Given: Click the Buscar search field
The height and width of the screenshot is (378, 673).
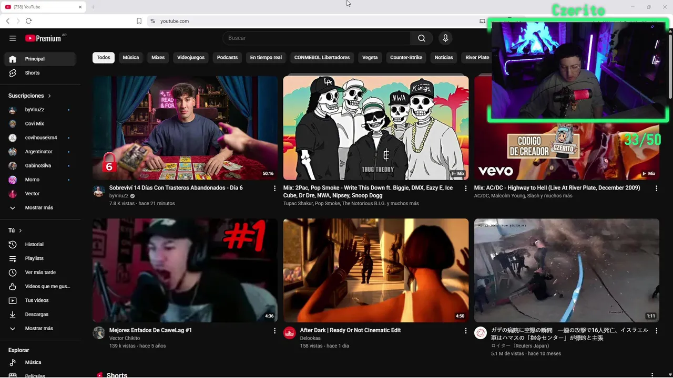Looking at the screenshot, I should click(317, 38).
